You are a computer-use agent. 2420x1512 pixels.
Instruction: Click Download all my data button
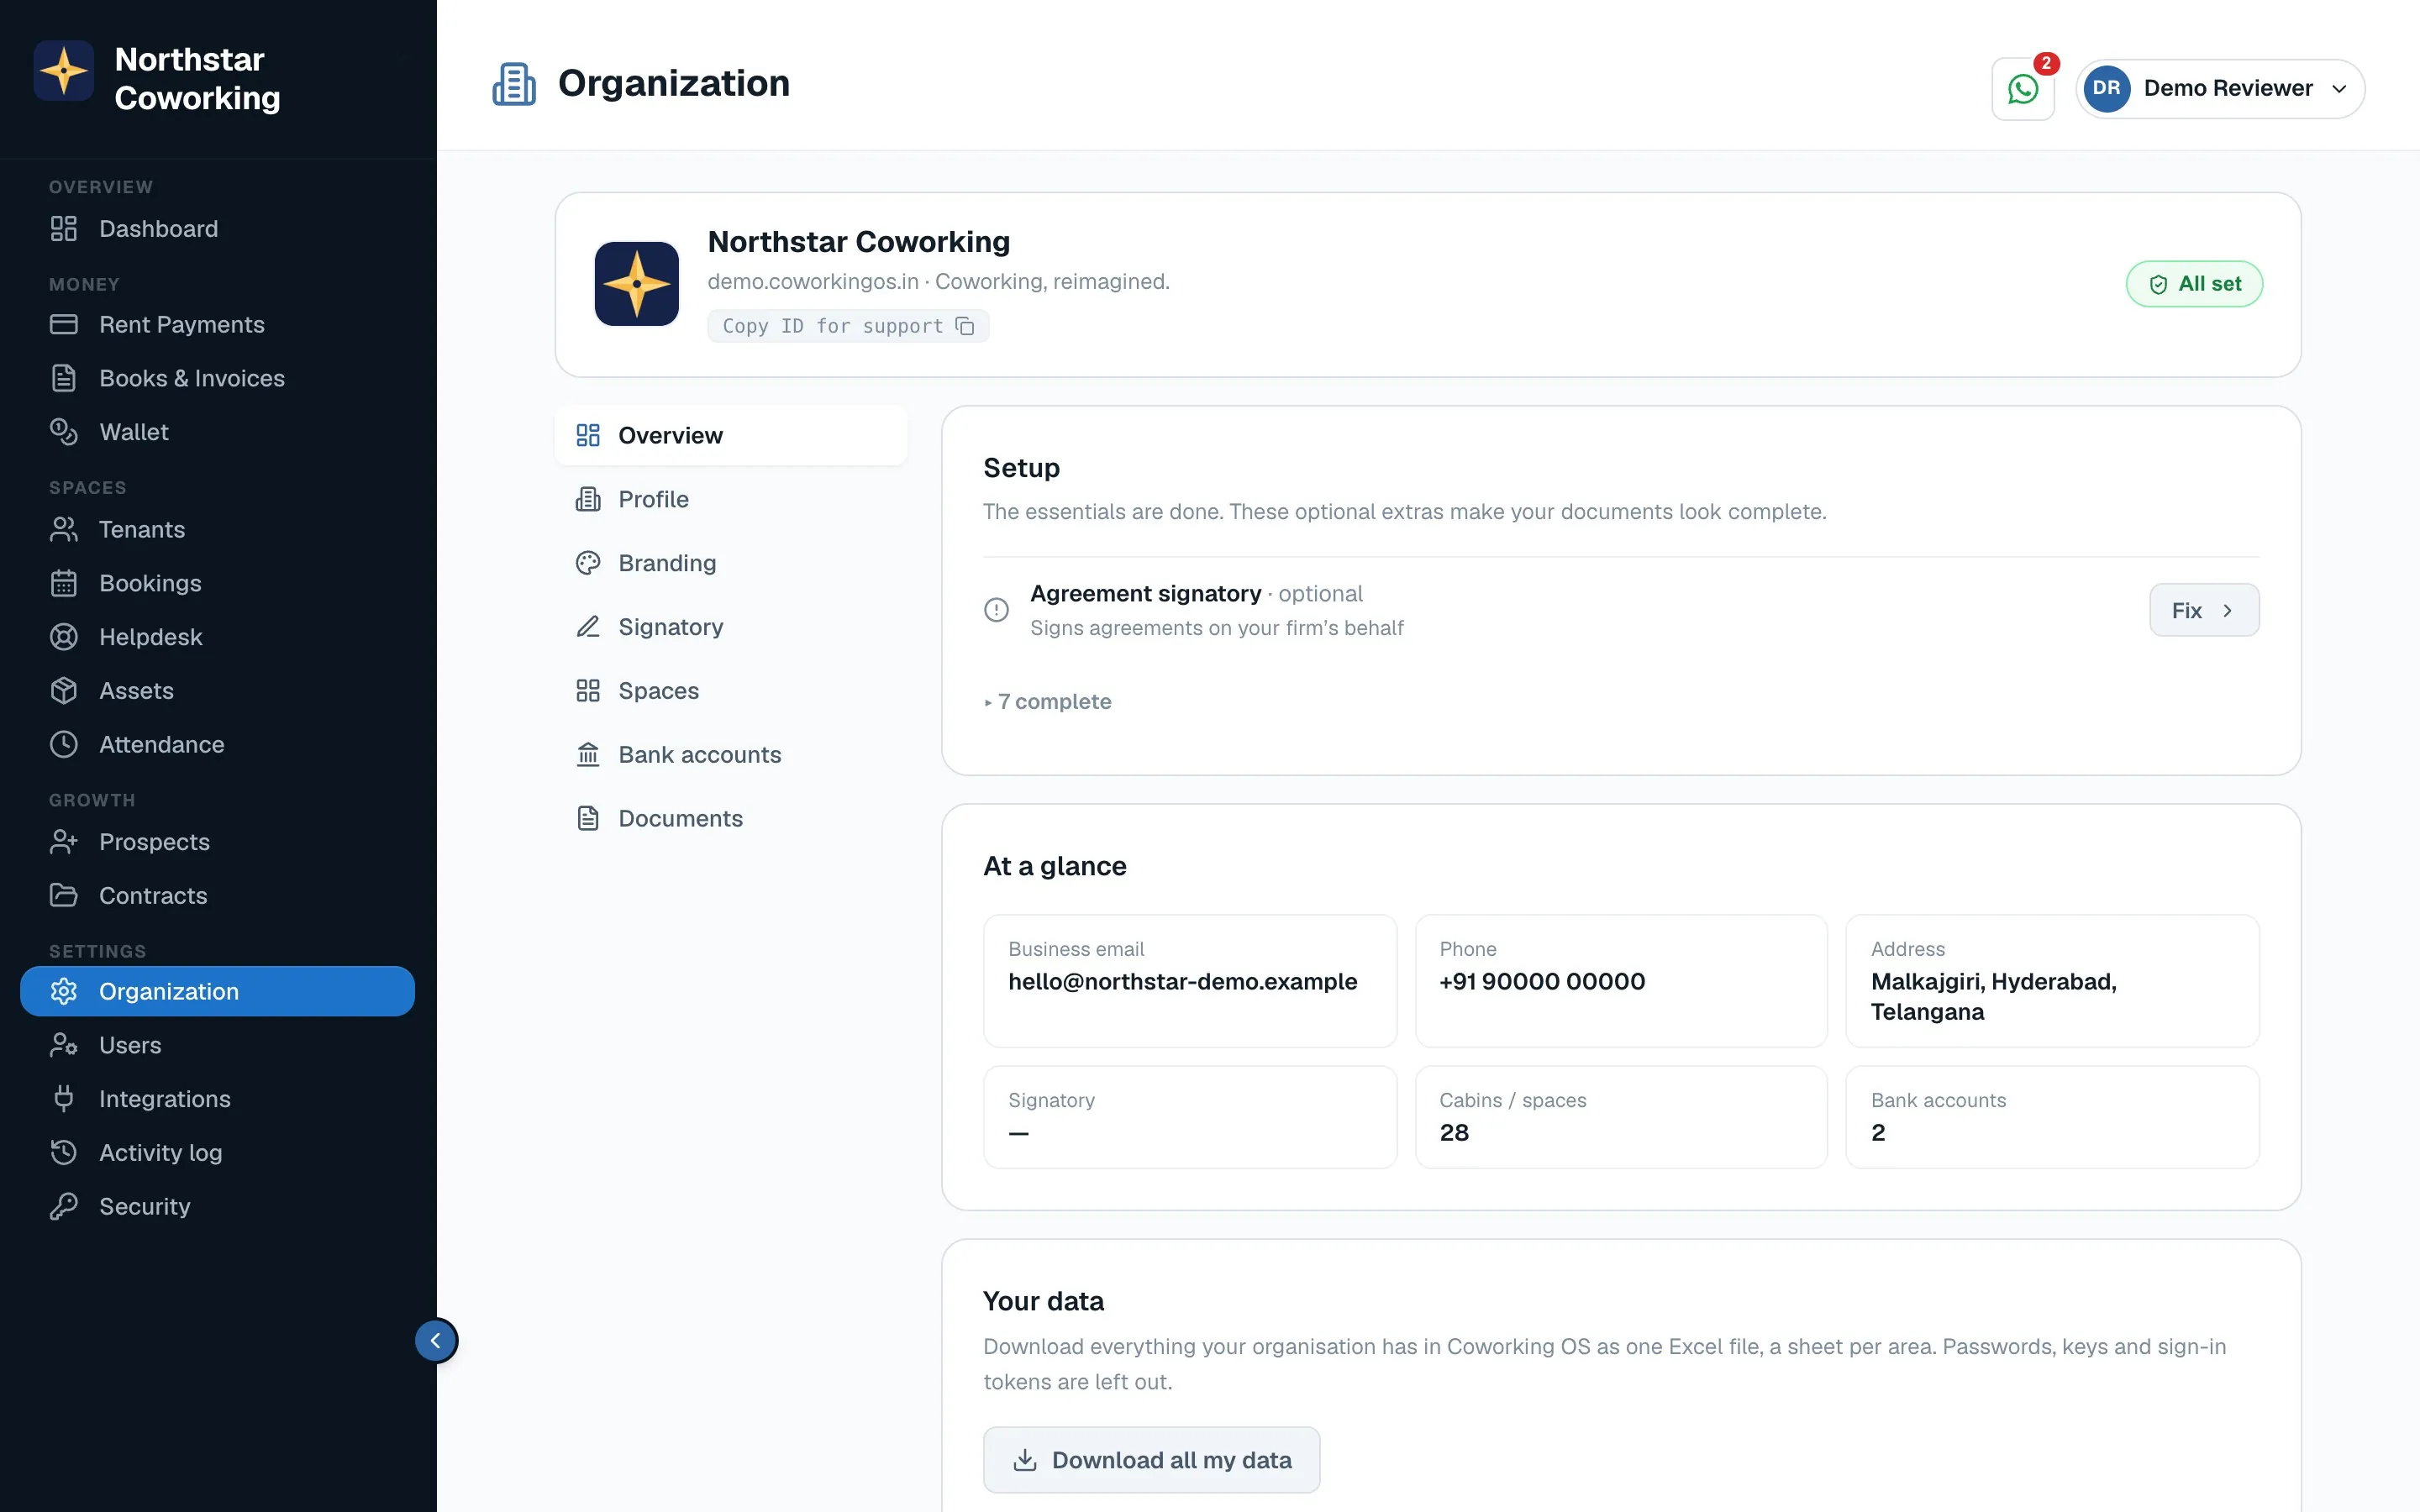[x=1151, y=1460]
